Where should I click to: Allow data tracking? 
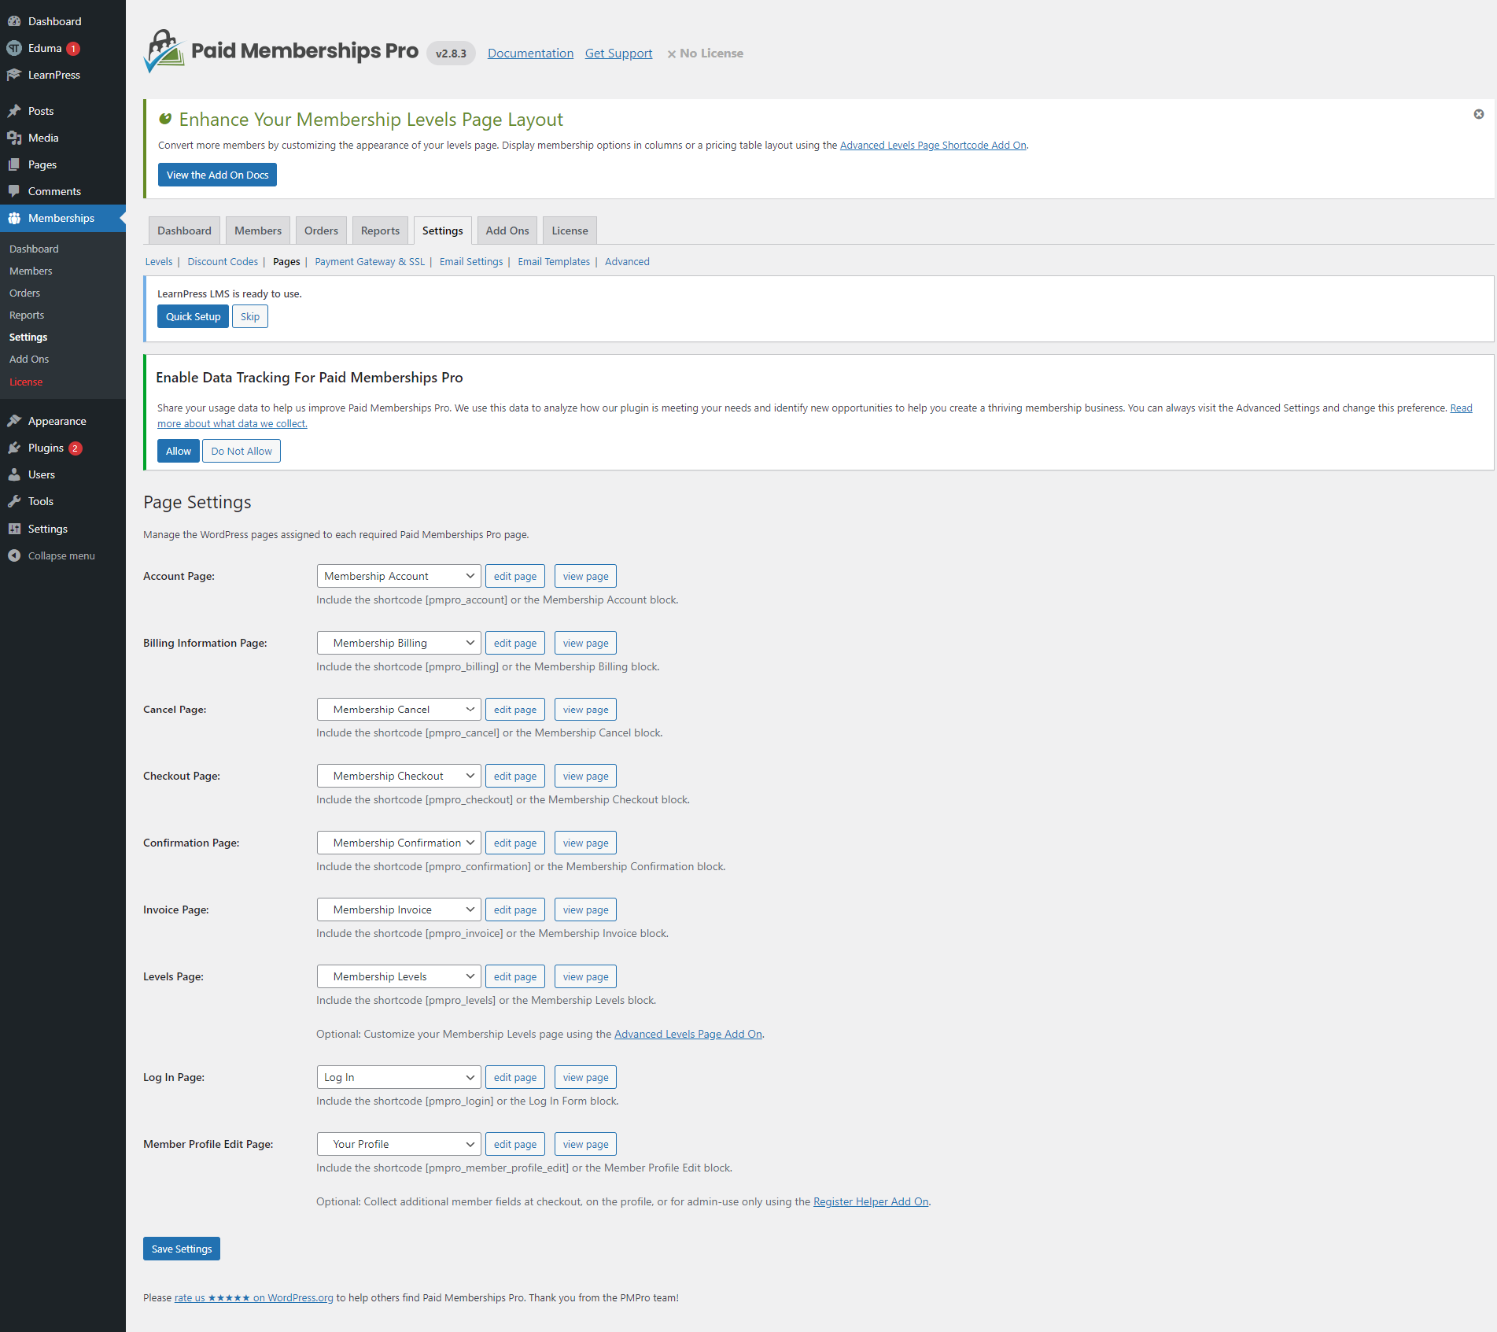click(x=179, y=451)
